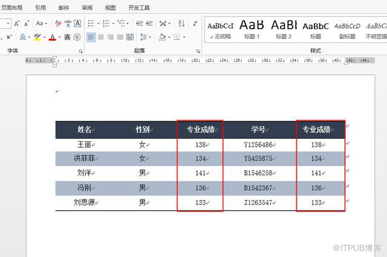Click the Sort A-Z icon

[181, 24]
